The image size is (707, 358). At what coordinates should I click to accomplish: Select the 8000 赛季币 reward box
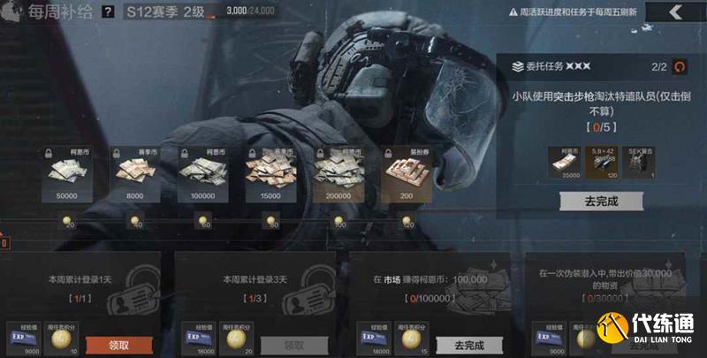[x=135, y=174]
